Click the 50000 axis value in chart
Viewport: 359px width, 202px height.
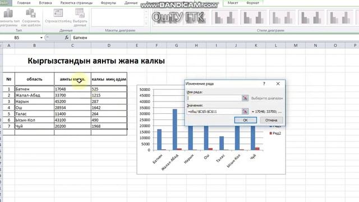pos(145,89)
